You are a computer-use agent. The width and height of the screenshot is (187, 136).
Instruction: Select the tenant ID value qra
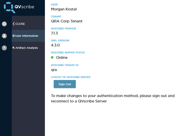[x=54, y=70]
